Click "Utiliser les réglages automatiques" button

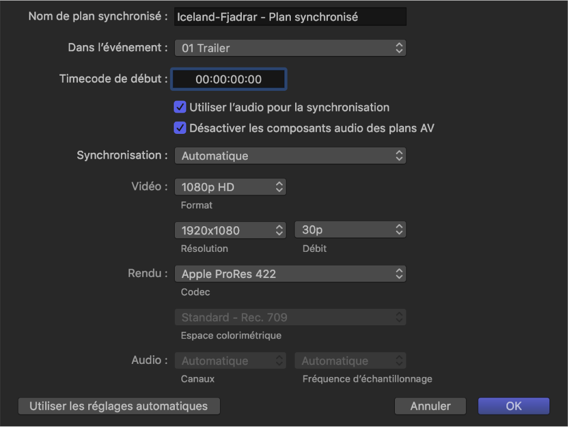click(x=119, y=406)
